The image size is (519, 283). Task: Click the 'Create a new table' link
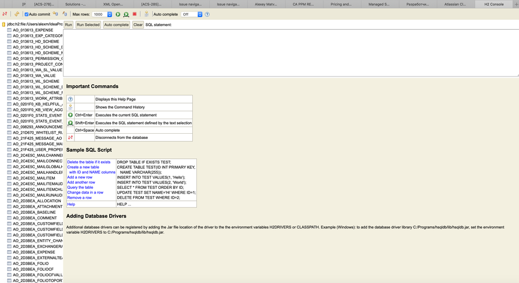[x=83, y=167]
